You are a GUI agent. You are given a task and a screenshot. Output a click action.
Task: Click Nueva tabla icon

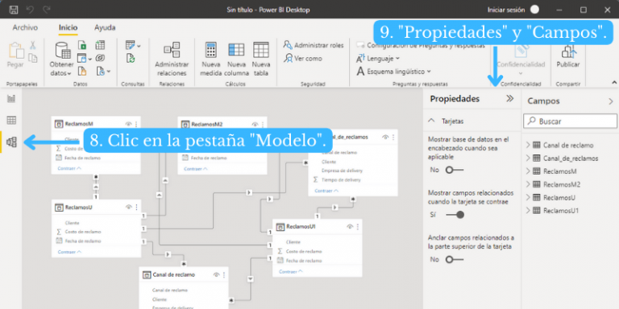point(261,50)
